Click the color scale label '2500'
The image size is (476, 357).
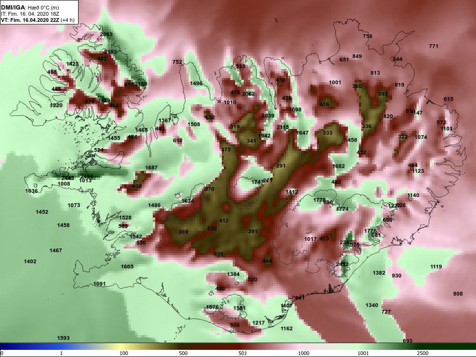tap(423, 353)
